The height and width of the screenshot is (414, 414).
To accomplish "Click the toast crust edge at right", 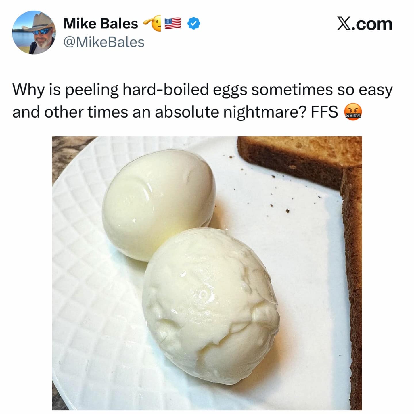I will click(x=352, y=287).
